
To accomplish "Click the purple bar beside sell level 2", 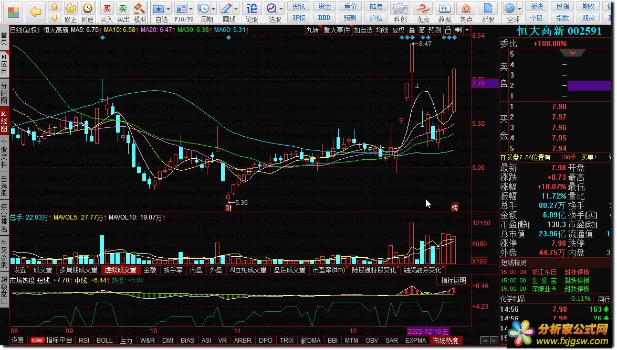I will pyautogui.click(x=589, y=85).
